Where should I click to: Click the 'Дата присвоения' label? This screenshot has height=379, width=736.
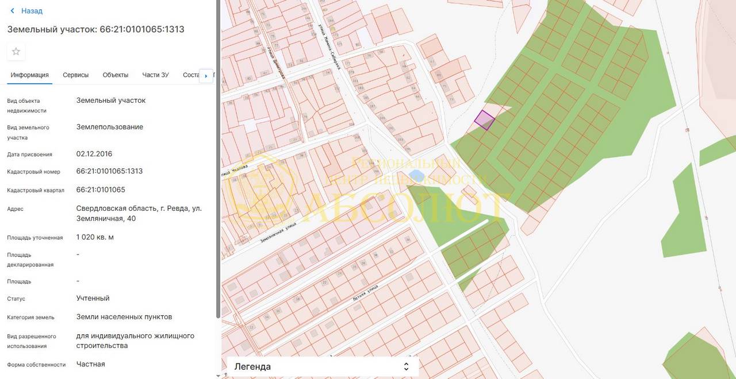click(x=29, y=154)
